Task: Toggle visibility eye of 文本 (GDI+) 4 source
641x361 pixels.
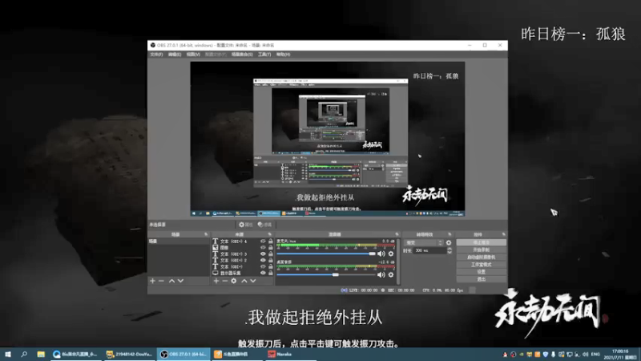Action: tap(263, 241)
